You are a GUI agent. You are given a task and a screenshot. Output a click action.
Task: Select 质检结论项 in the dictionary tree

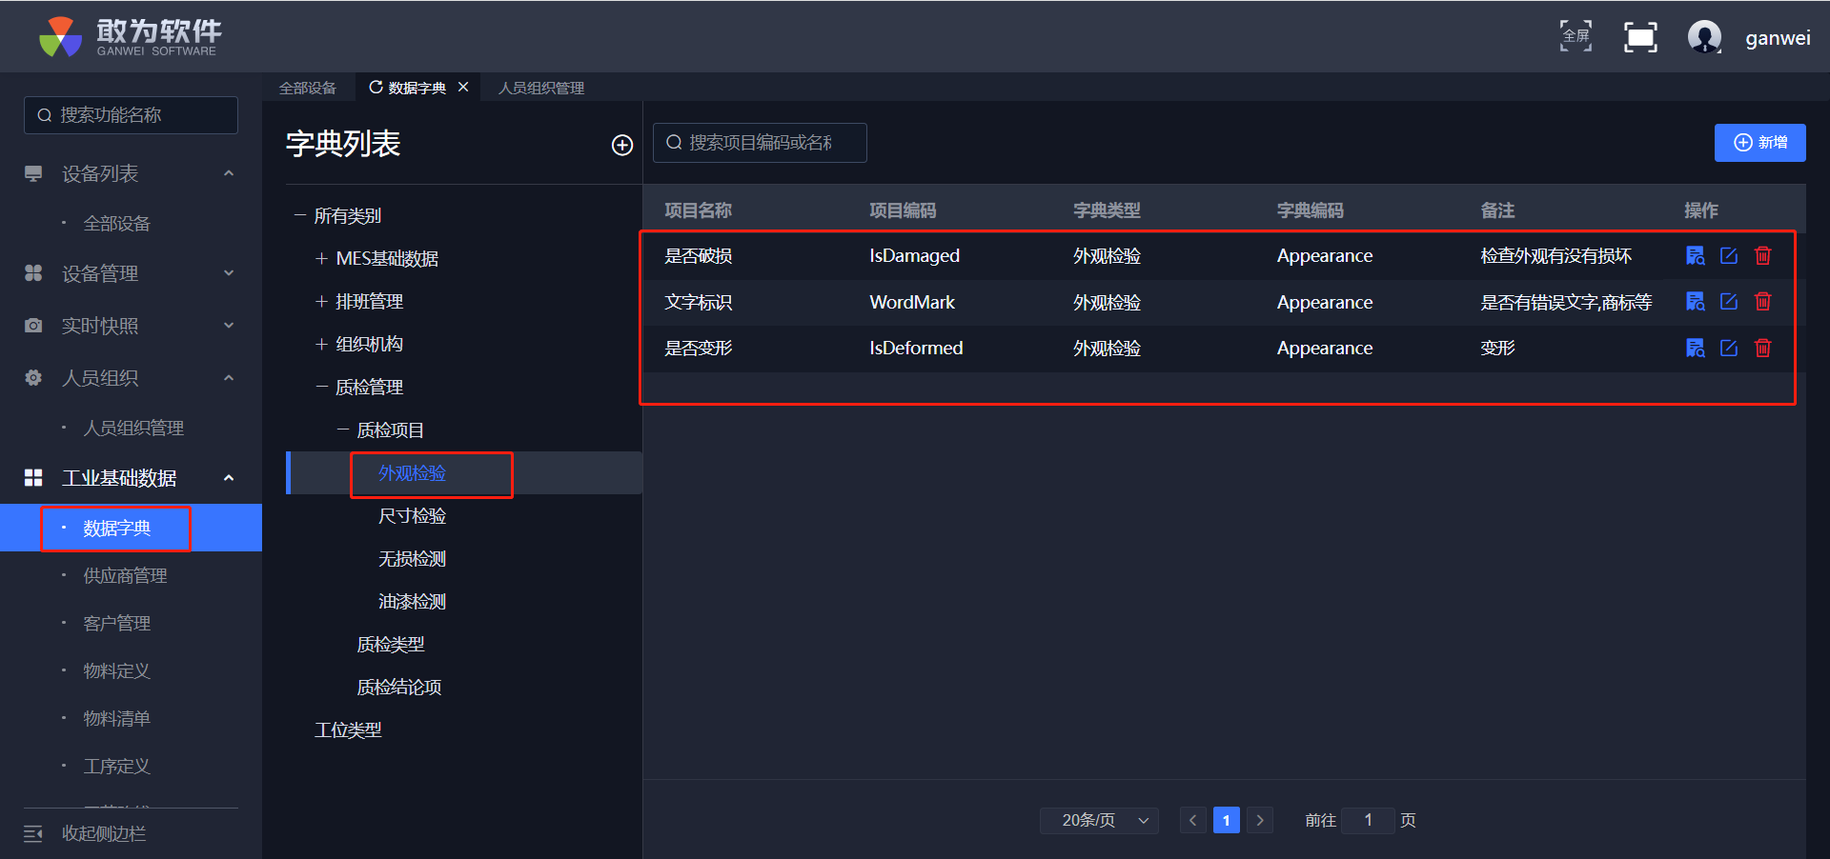[x=399, y=688]
